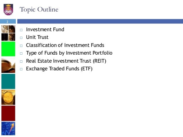183x137 pixels.
Task: Click the bright green square
Action: tap(8, 49)
